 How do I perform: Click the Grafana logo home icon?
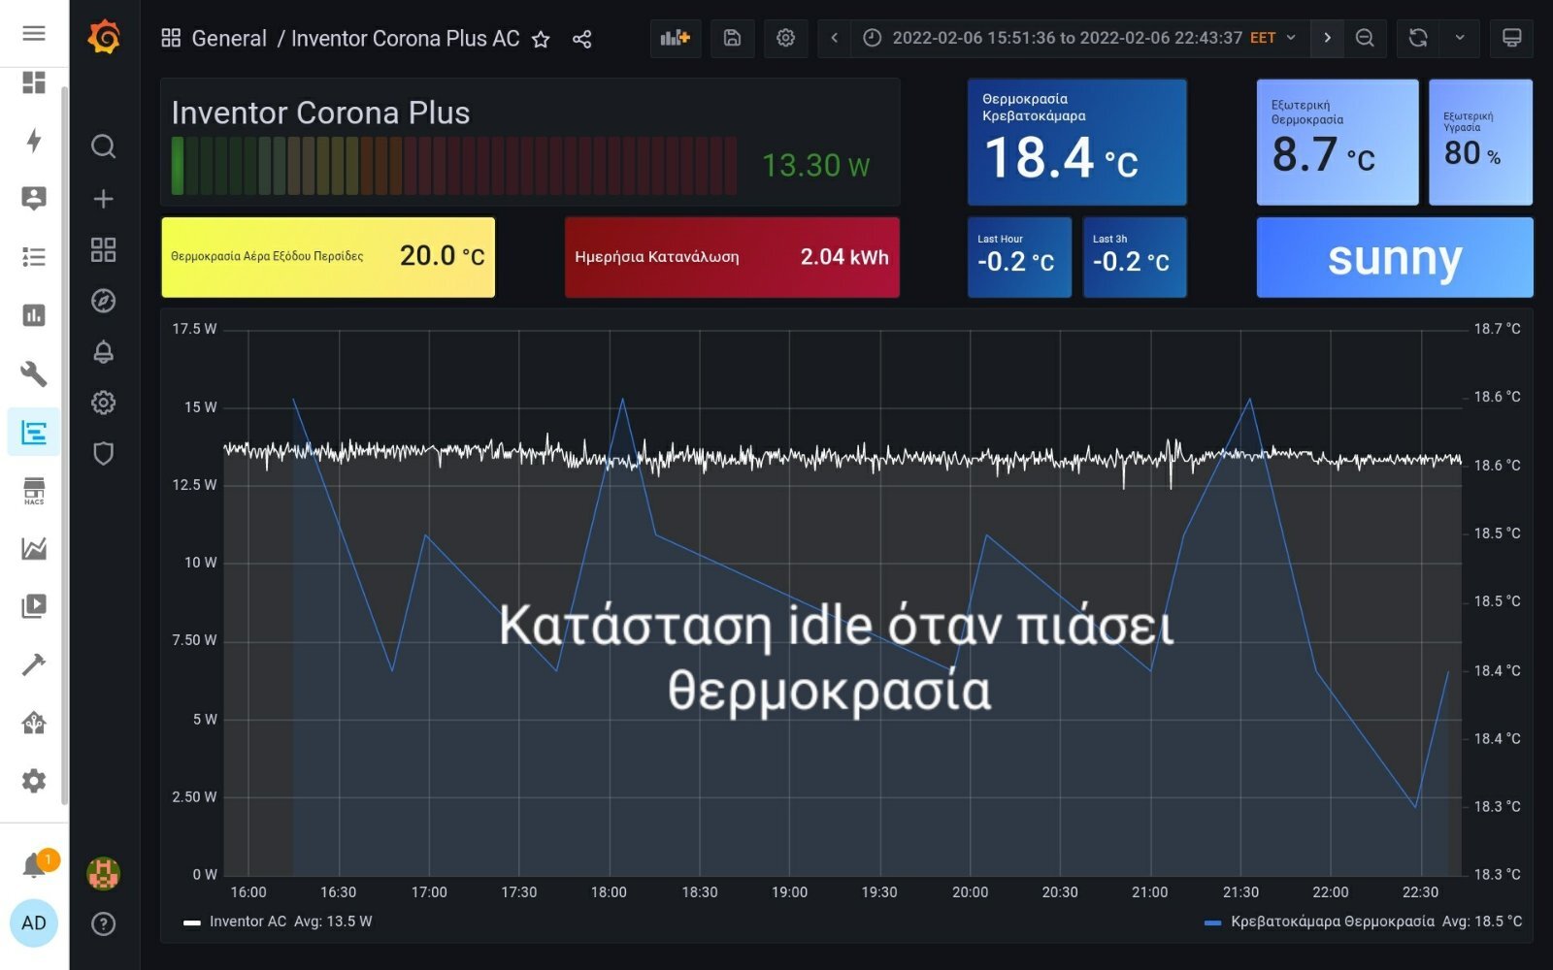[x=104, y=38]
